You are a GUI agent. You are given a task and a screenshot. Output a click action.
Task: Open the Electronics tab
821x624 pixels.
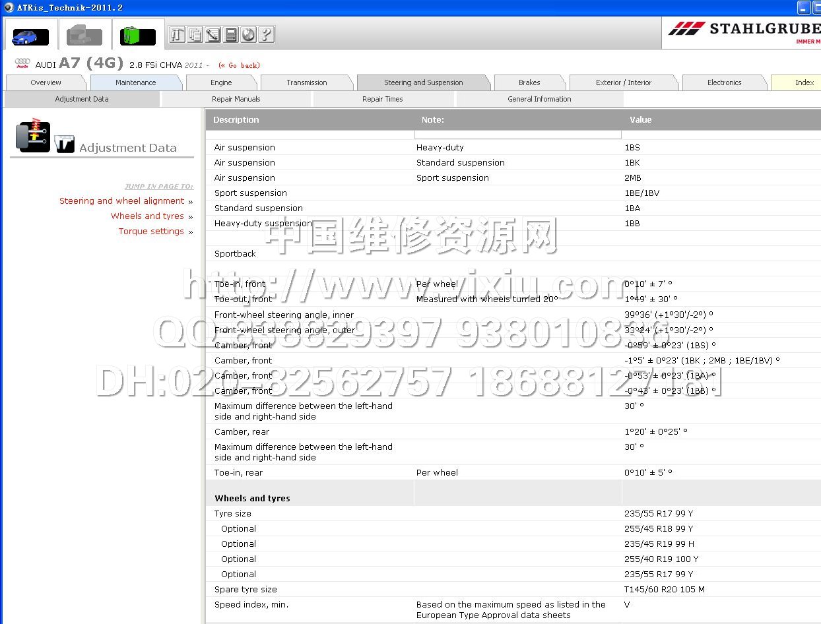pyautogui.click(x=724, y=82)
